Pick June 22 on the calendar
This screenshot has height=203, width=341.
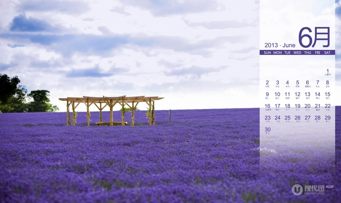point(327,107)
